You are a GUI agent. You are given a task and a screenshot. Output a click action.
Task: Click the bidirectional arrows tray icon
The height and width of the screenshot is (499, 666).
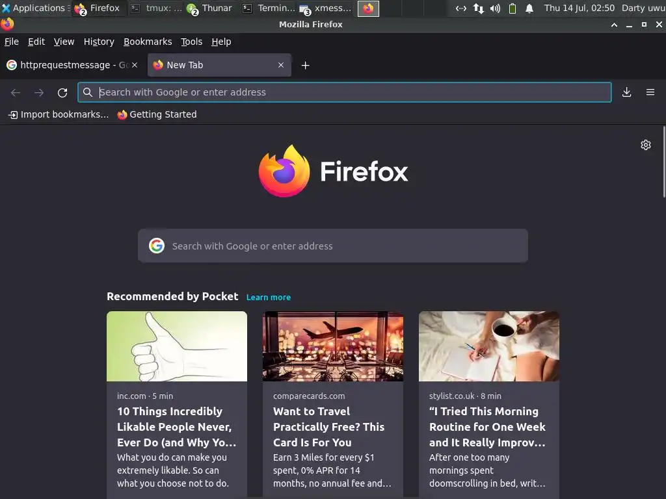[461, 8]
